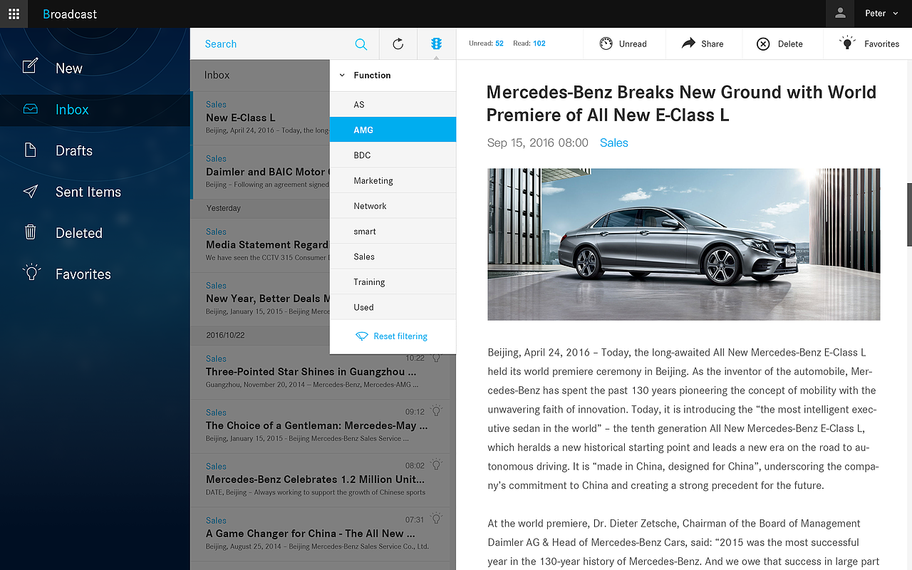
Task: Refresh the message list
Action: [x=398, y=44]
